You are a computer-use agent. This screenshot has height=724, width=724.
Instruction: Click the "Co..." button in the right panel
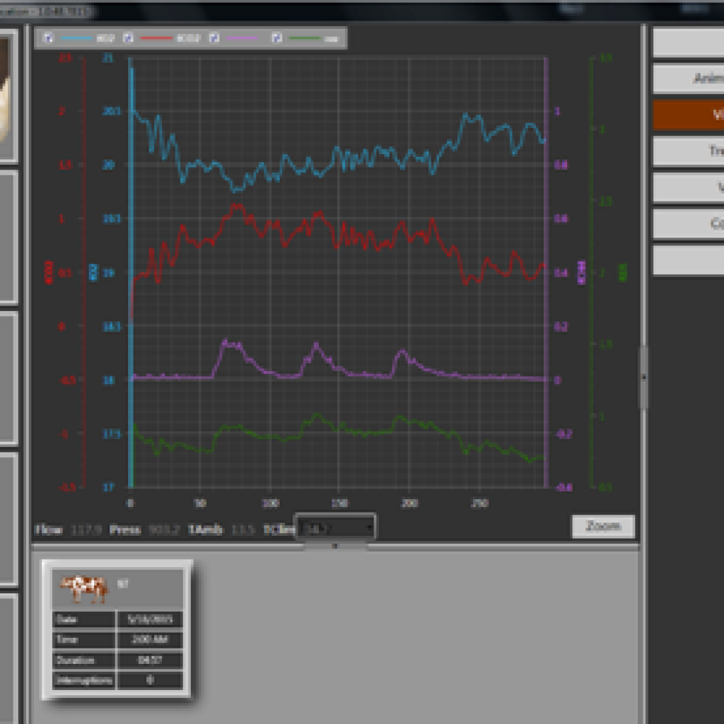tap(687, 223)
